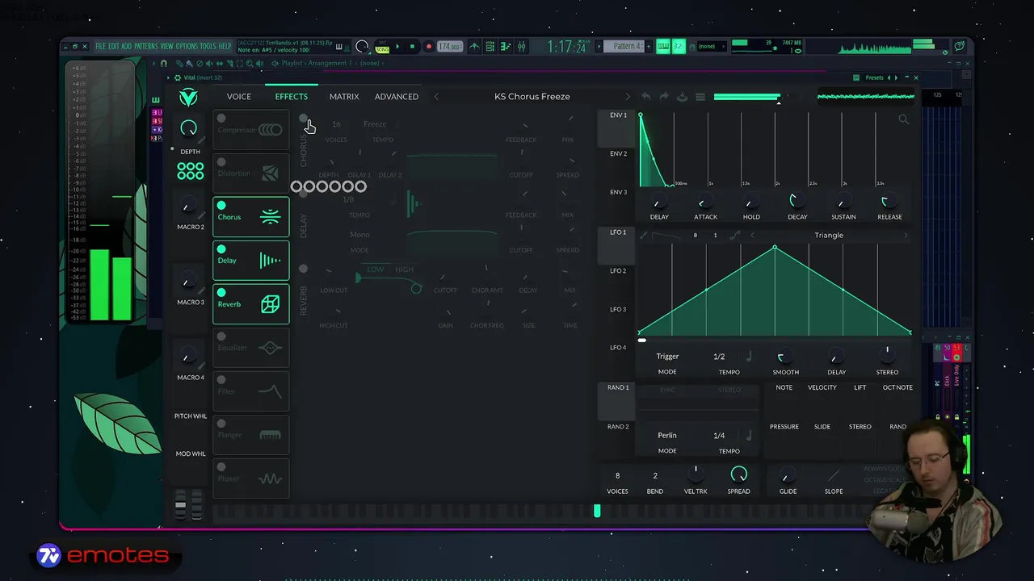The width and height of the screenshot is (1034, 581).
Task: Click the note sync icon beside 1/4 tempo
Action: tap(749, 435)
